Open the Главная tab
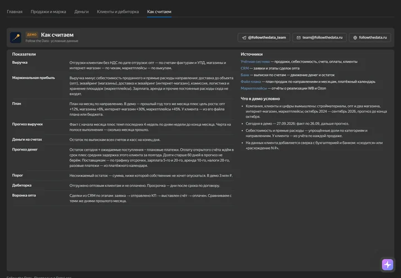This screenshot has height=278, width=401. tap(14, 12)
